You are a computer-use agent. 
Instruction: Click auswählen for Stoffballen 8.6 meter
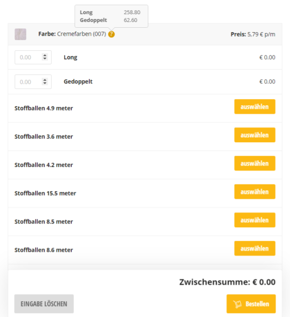click(x=254, y=248)
